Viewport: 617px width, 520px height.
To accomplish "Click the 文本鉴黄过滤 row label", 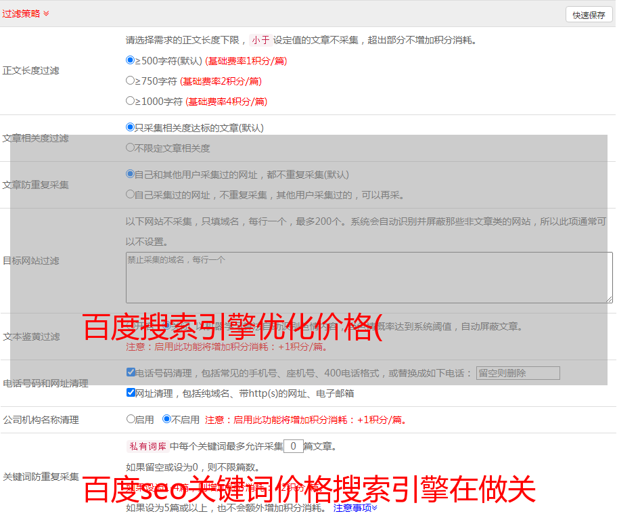I will click(31, 337).
